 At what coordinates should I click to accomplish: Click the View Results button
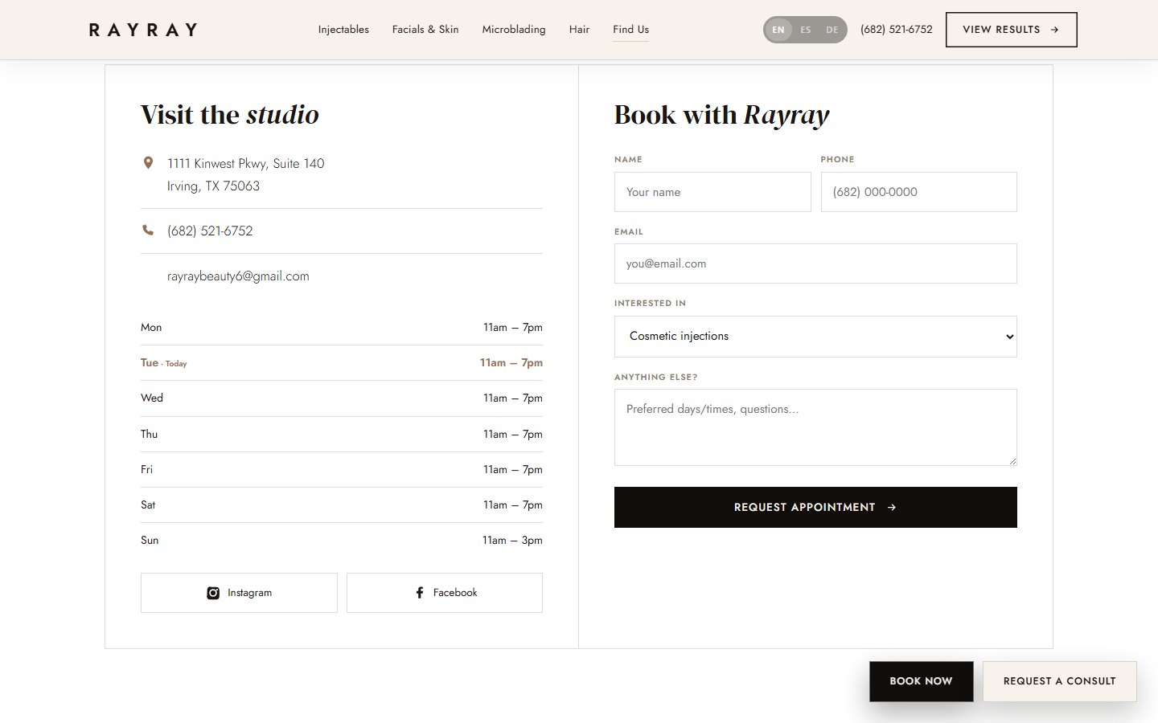point(1011,30)
